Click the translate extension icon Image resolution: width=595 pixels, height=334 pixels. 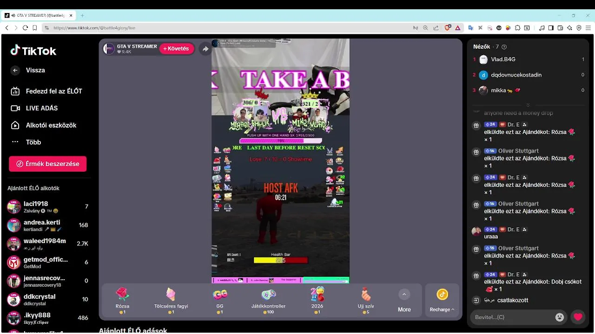coord(471,28)
